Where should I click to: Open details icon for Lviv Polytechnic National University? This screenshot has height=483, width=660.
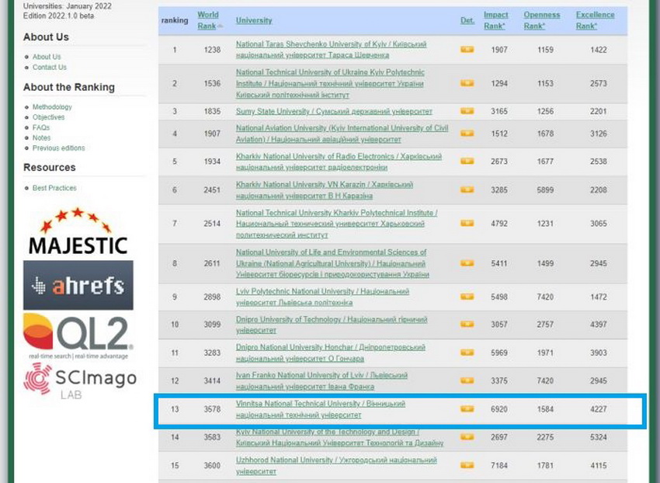click(x=467, y=297)
